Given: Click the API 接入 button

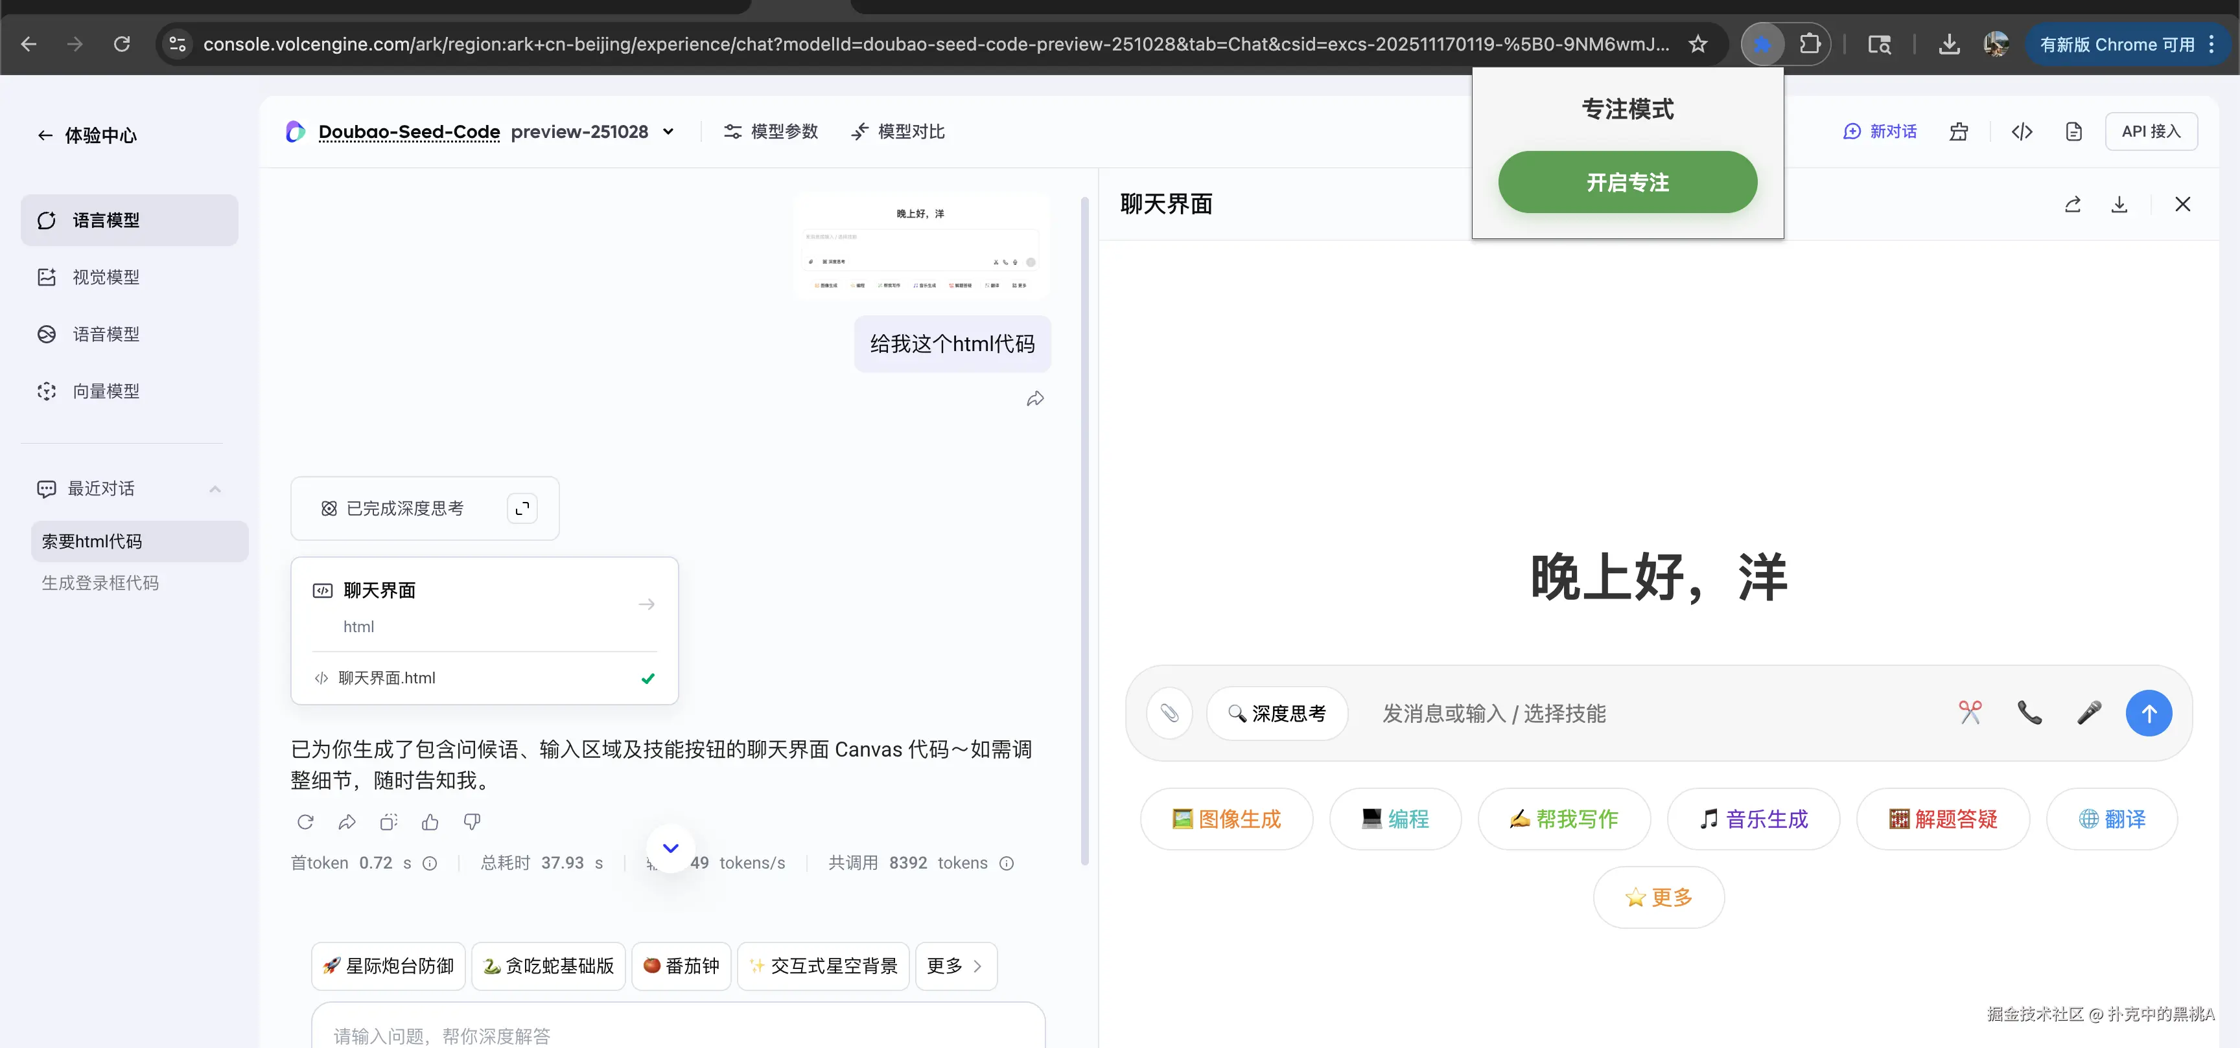Looking at the screenshot, I should [2151, 131].
